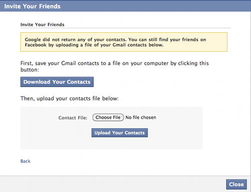251x192 pixels.
Task: Open the Choose File picker
Action: 108,118
